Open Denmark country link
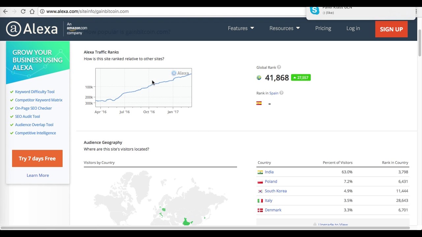This screenshot has height=237, width=422. click(x=273, y=210)
